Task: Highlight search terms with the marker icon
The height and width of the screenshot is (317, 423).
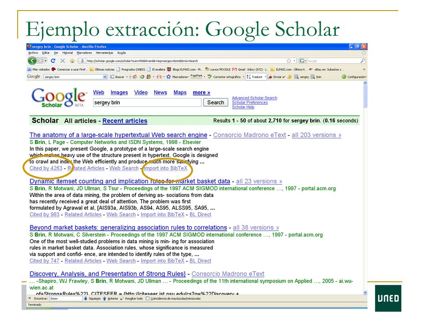Action: tap(289, 77)
